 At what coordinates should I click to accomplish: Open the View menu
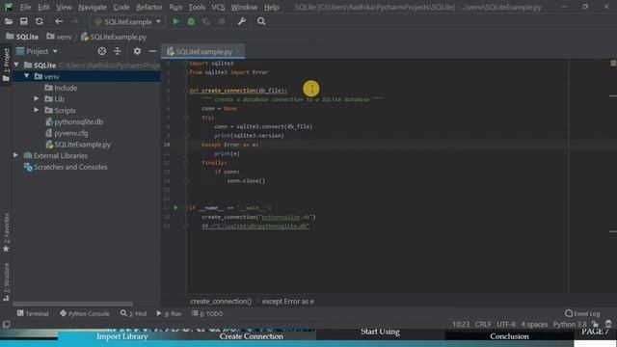tap(64, 7)
